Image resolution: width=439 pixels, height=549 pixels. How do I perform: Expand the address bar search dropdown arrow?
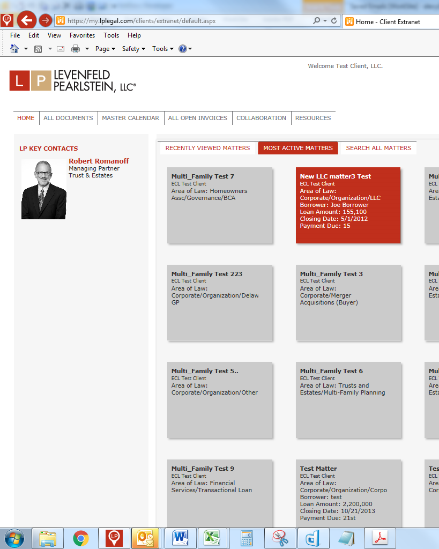click(325, 21)
